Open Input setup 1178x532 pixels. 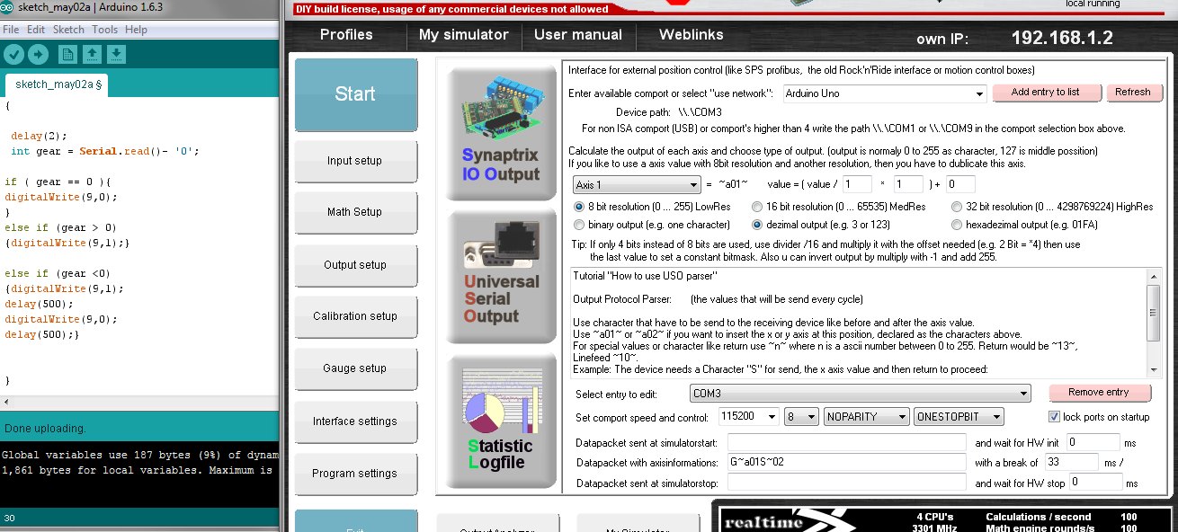coord(355,161)
